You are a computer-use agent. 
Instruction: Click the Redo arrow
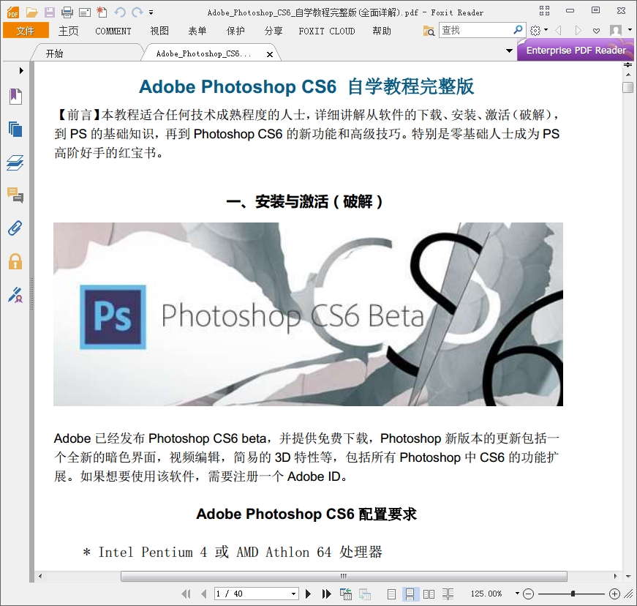137,12
